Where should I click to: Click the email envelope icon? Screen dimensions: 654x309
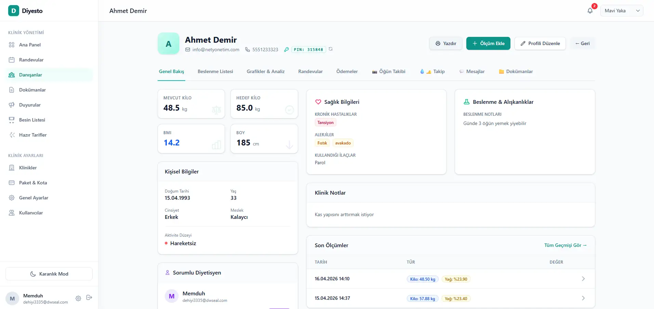[188, 50]
